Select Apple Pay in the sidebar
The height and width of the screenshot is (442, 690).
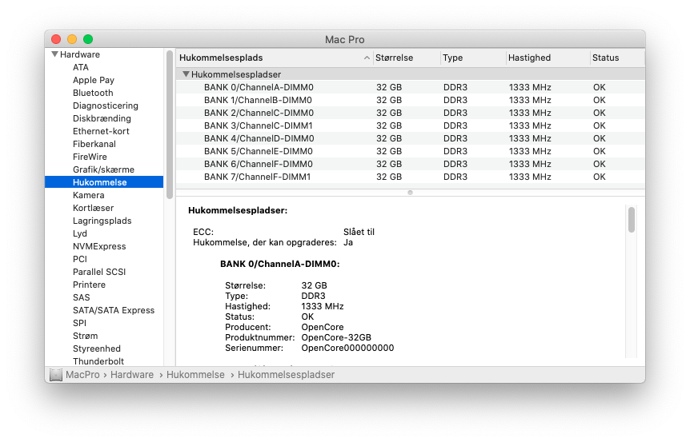[x=94, y=80]
